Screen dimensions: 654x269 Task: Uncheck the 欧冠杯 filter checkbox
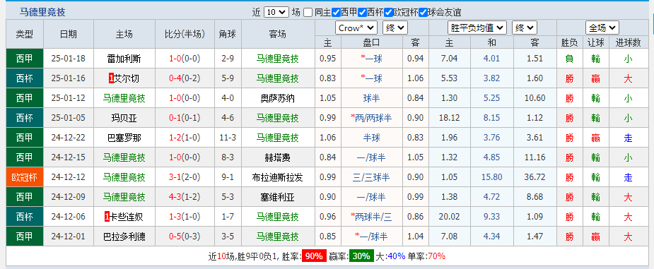(x=388, y=13)
